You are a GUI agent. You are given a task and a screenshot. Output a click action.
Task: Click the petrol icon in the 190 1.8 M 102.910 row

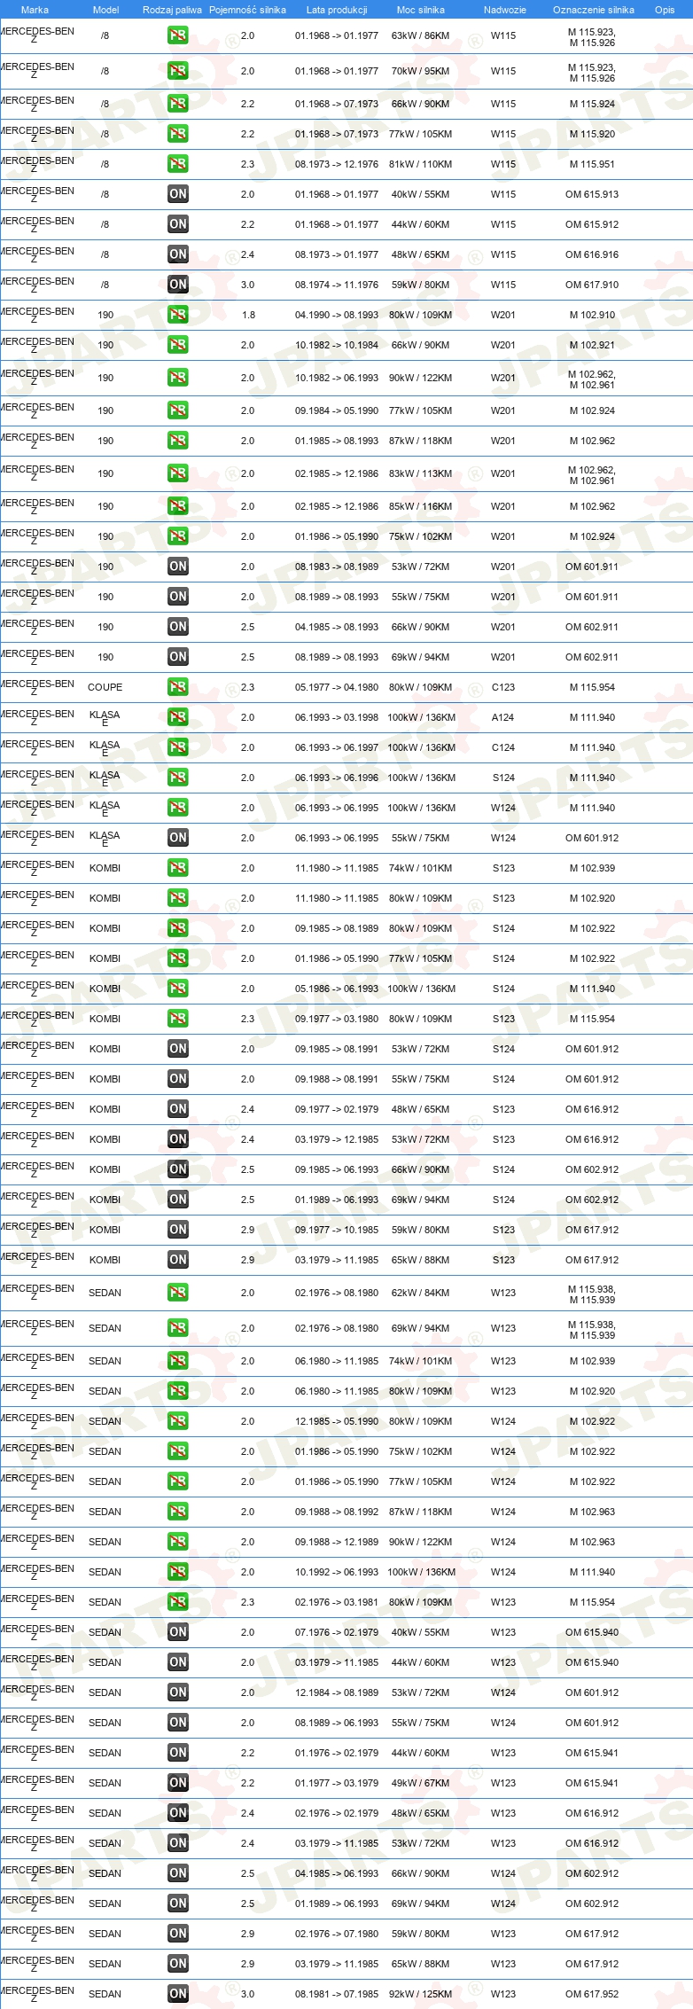pos(178,315)
